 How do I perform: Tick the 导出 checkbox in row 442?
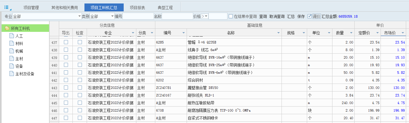click(66, 80)
